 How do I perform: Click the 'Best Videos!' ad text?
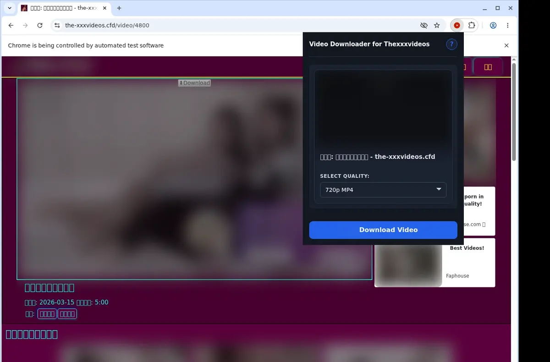(x=467, y=248)
